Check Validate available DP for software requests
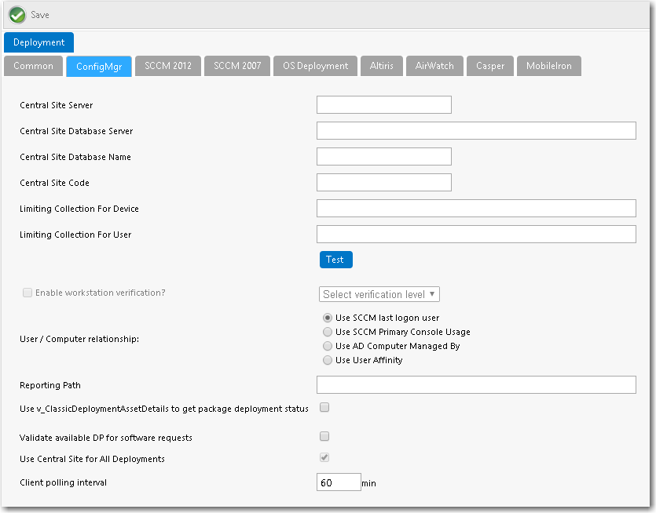656x513 pixels. coord(324,437)
